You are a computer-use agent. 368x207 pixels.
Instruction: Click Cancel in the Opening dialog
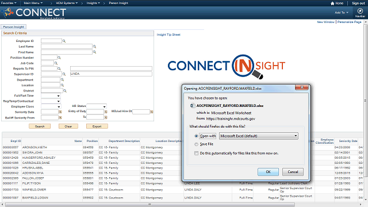tap(293, 172)
